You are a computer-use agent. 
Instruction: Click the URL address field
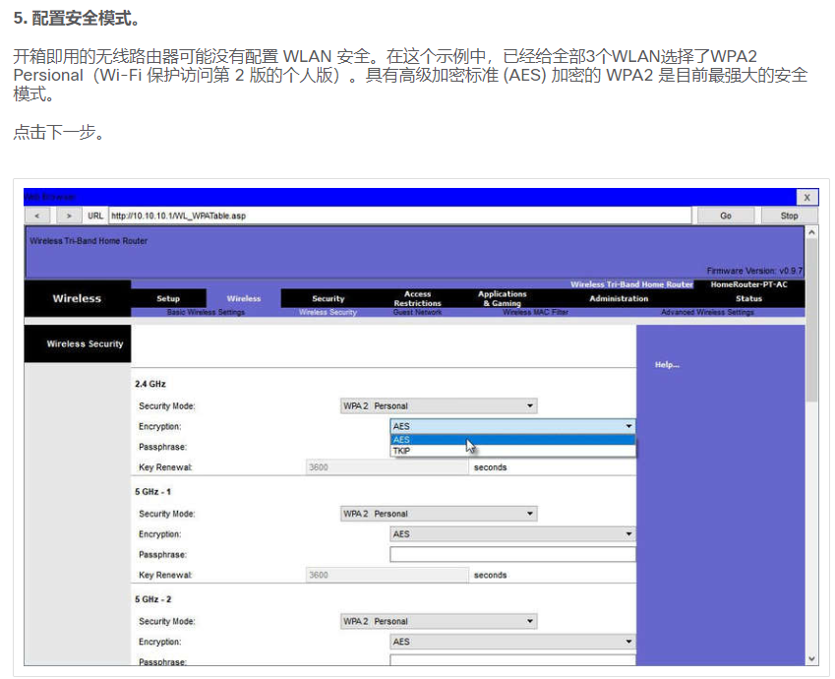click(x=399, y=216)
